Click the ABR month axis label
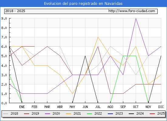The height and width of the screenshot is (121, 167). coord(60,107)
